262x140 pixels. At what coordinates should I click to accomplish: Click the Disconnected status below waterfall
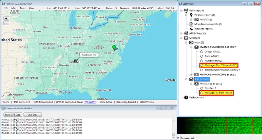coord(187,138)
